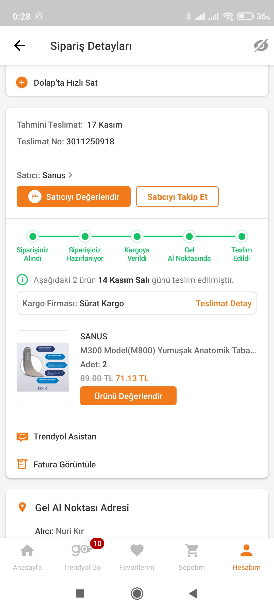Image resolution: width=274 pixels, height=610 pixels.
Task: Tap the orange plus icon for Dolap
Action: point(22,83)
